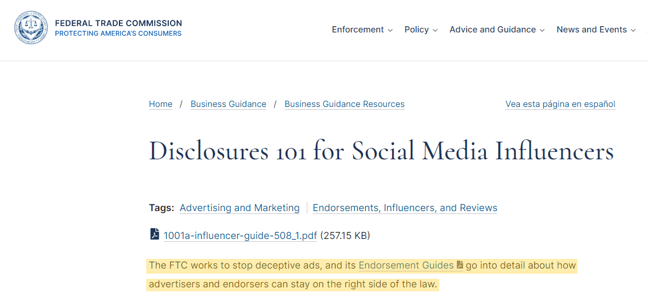Open the Advertising and Marketing tag
This screenshot has width=648, height=301.
pos(240,208)
